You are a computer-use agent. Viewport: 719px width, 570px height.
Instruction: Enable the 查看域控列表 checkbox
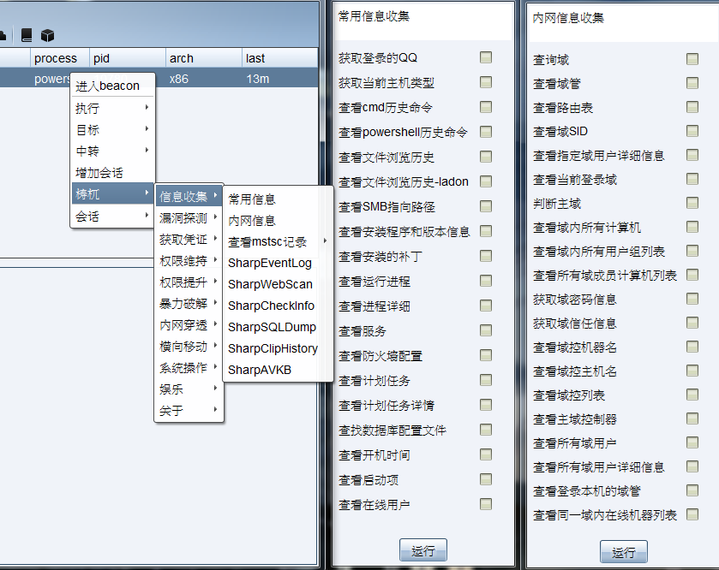pyautogui.click(x=692, y=395)
